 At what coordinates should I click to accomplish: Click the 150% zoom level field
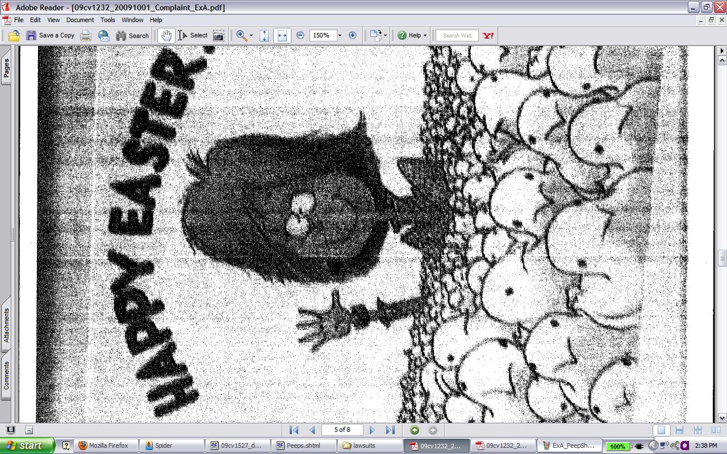pyautogui.click(x=322, y=35)
